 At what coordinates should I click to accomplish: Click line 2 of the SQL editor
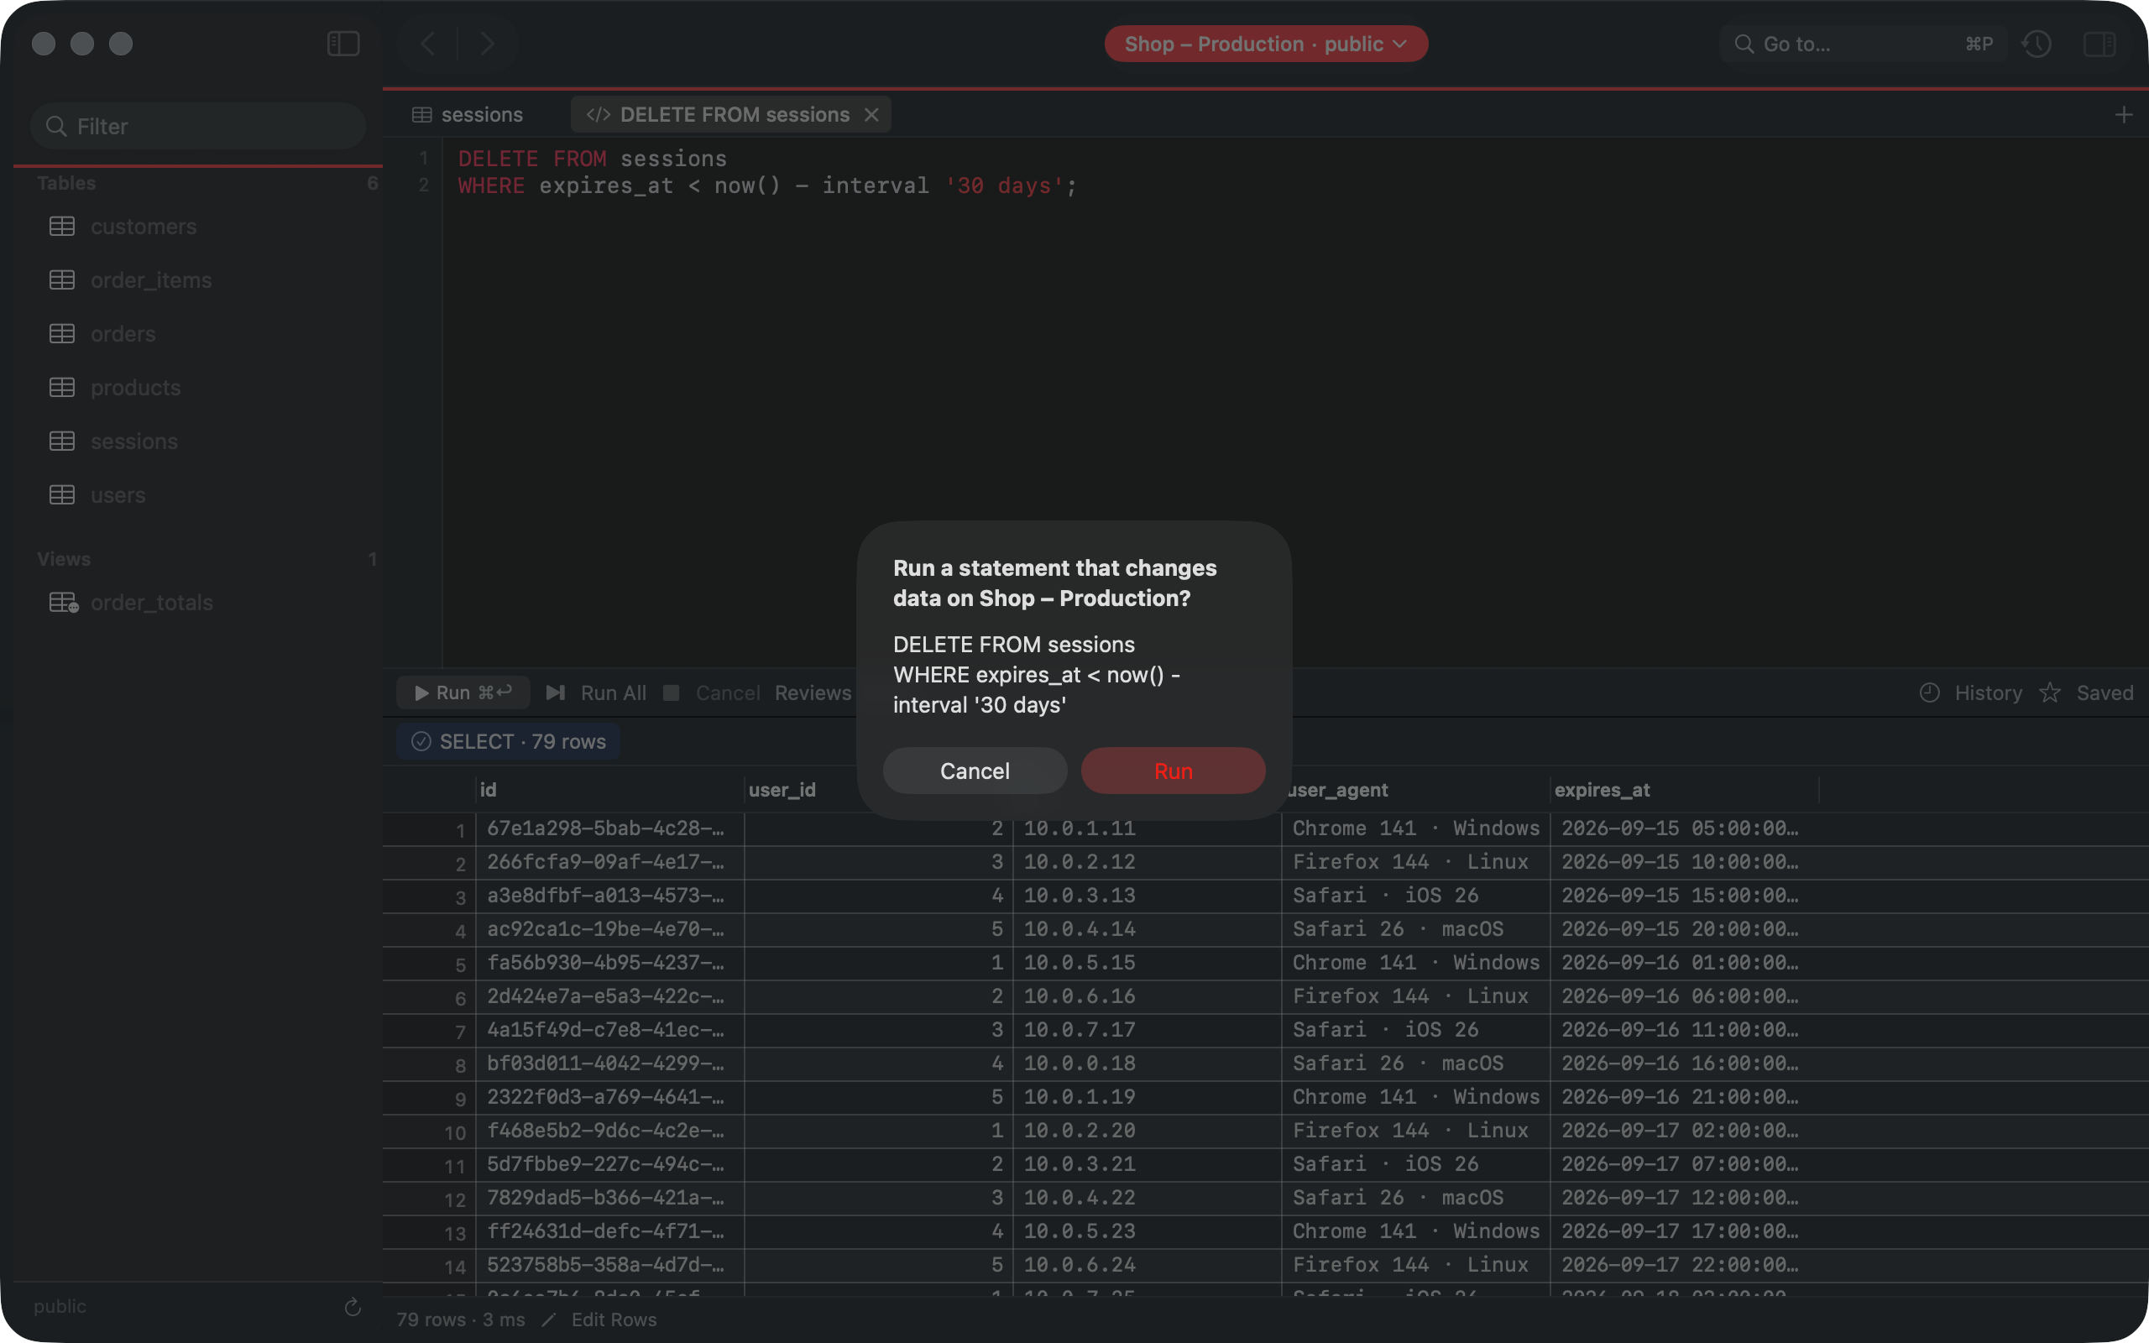pos(766,186)
